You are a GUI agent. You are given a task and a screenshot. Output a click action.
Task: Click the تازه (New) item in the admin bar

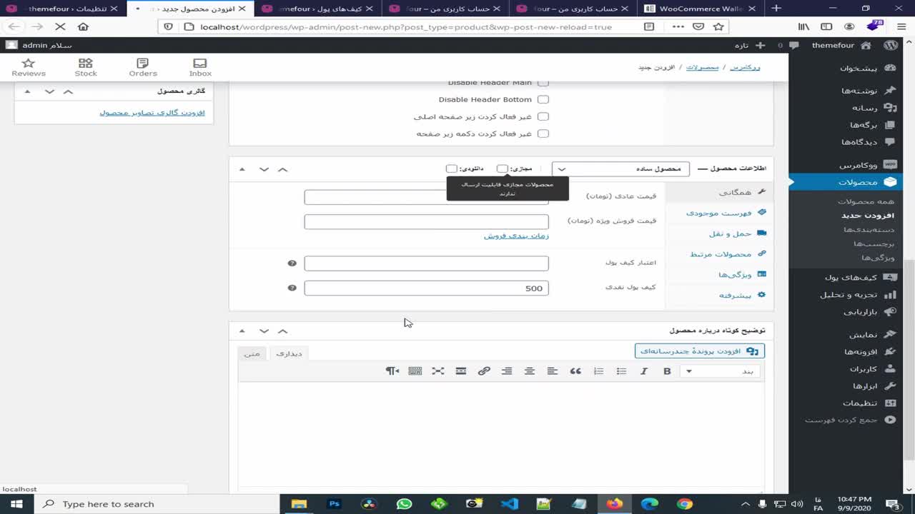click(750, 45)
